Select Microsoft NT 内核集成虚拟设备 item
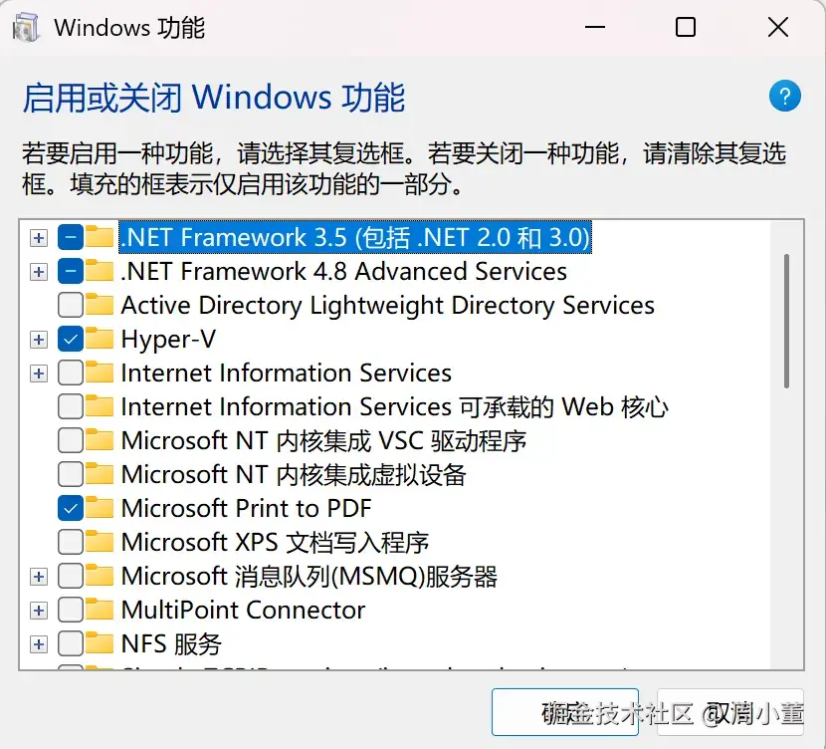This screenshot has height=749, width=826. (x=293, y=474)
